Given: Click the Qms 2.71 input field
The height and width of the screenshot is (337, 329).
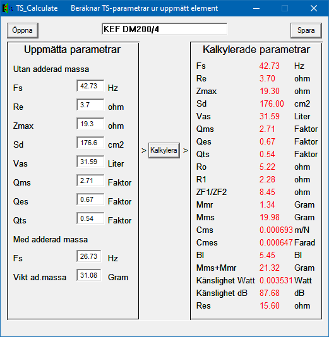Looking at the screenshot, I should coord(90,180).
